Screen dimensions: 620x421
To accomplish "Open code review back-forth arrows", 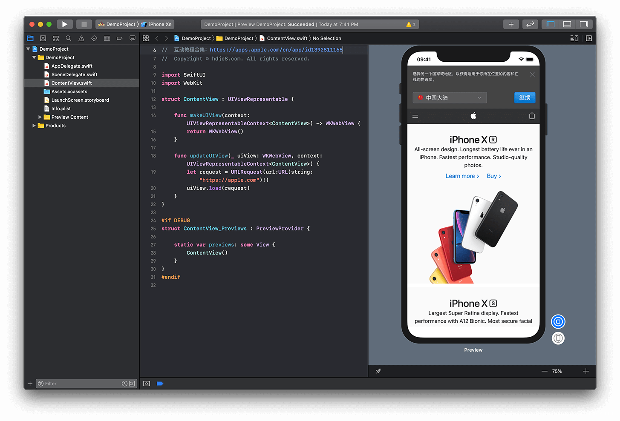I will click(x=530, y=24).
